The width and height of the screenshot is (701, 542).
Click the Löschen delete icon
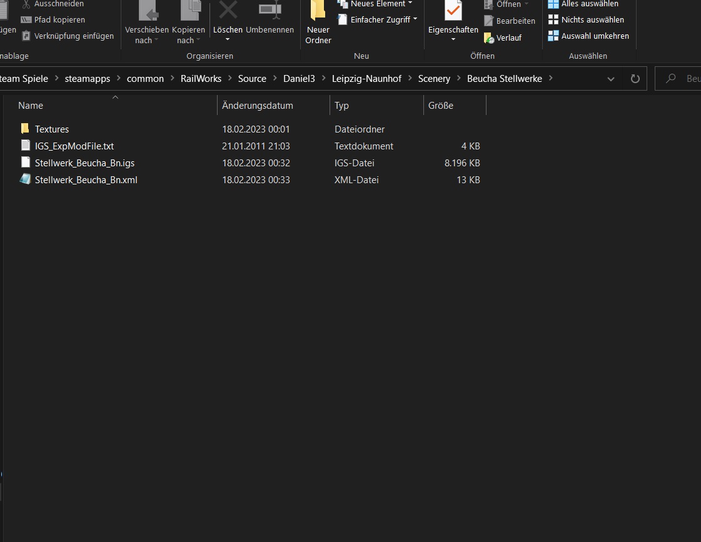tap(228, 11)
